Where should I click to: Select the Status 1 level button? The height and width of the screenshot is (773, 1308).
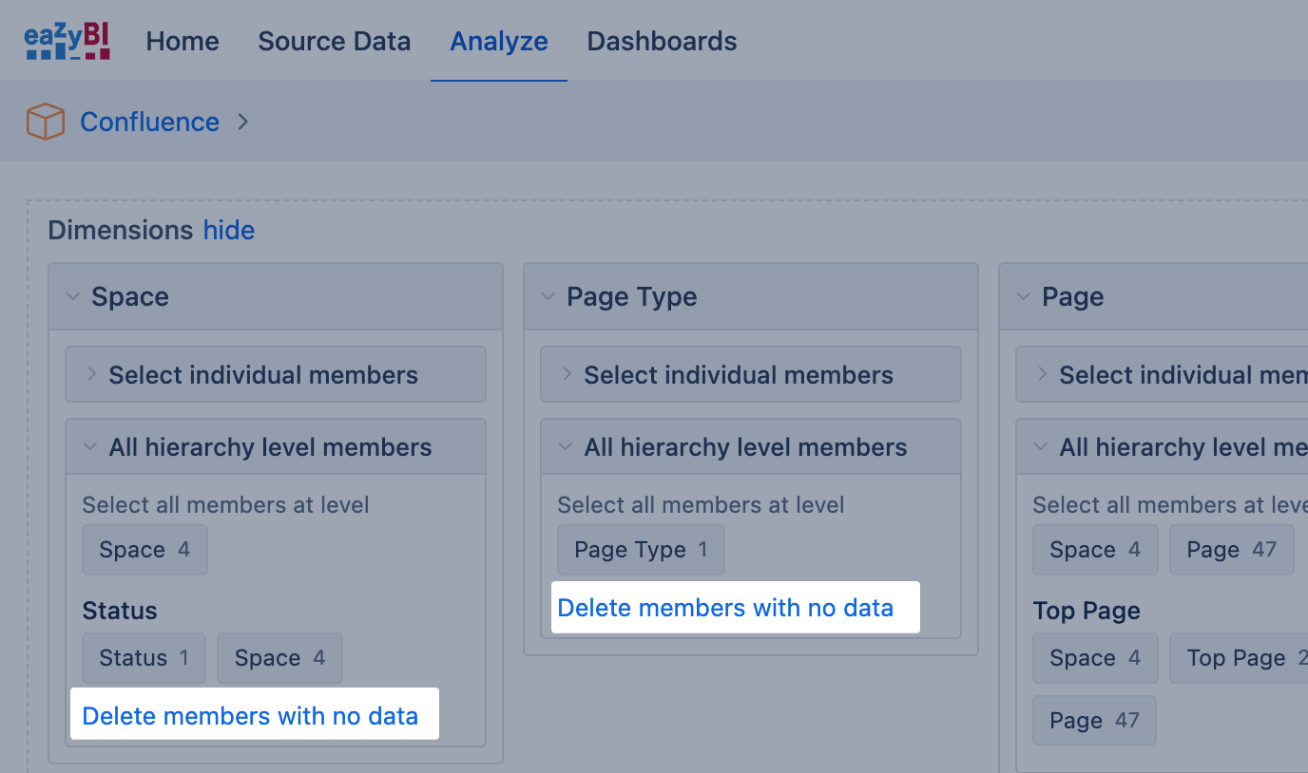[144, 658]
